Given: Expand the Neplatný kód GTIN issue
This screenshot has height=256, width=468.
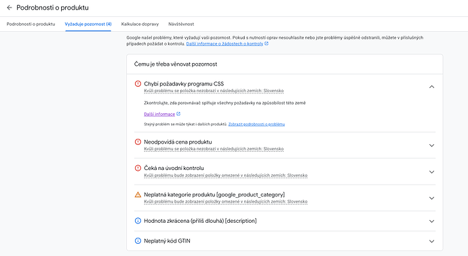Looking at the screenshot, I should click(431, 241).
